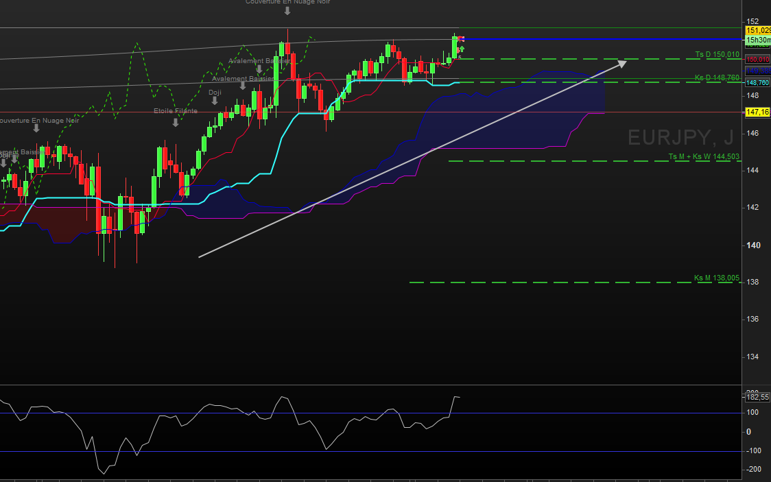Click the arrow under the upper Avalement Baissier label
This screenshot has height=482, width=771.
coord(259,69)
